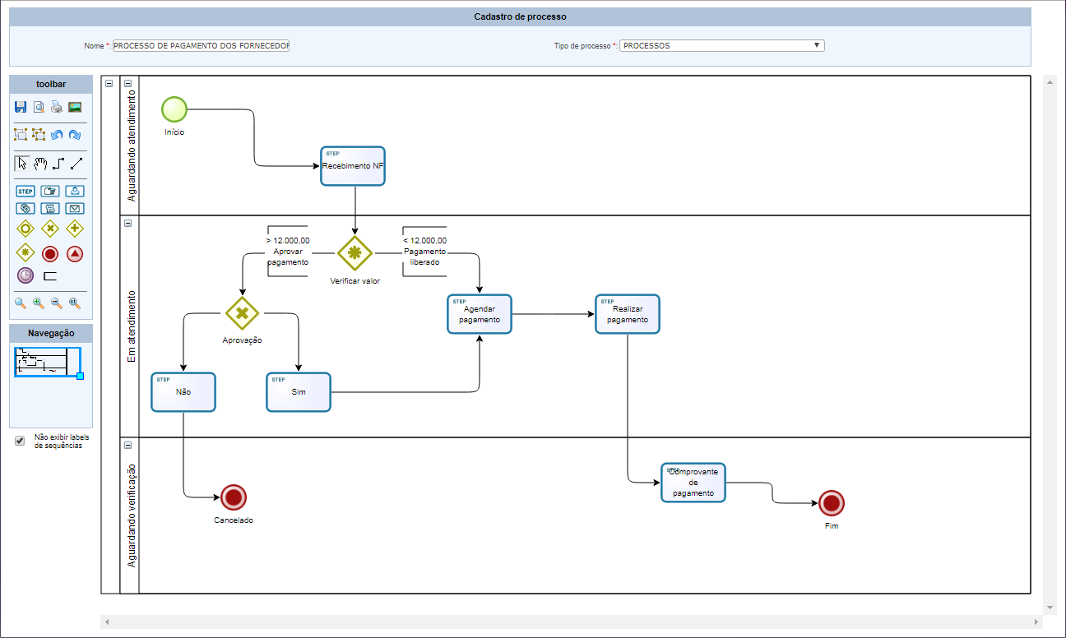Redo the diagram change
This screenshot has width=1066, height=638.
(75, 134)
